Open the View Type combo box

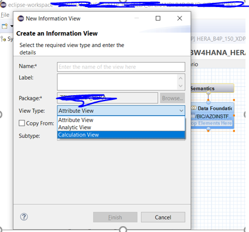pos(121,110)
